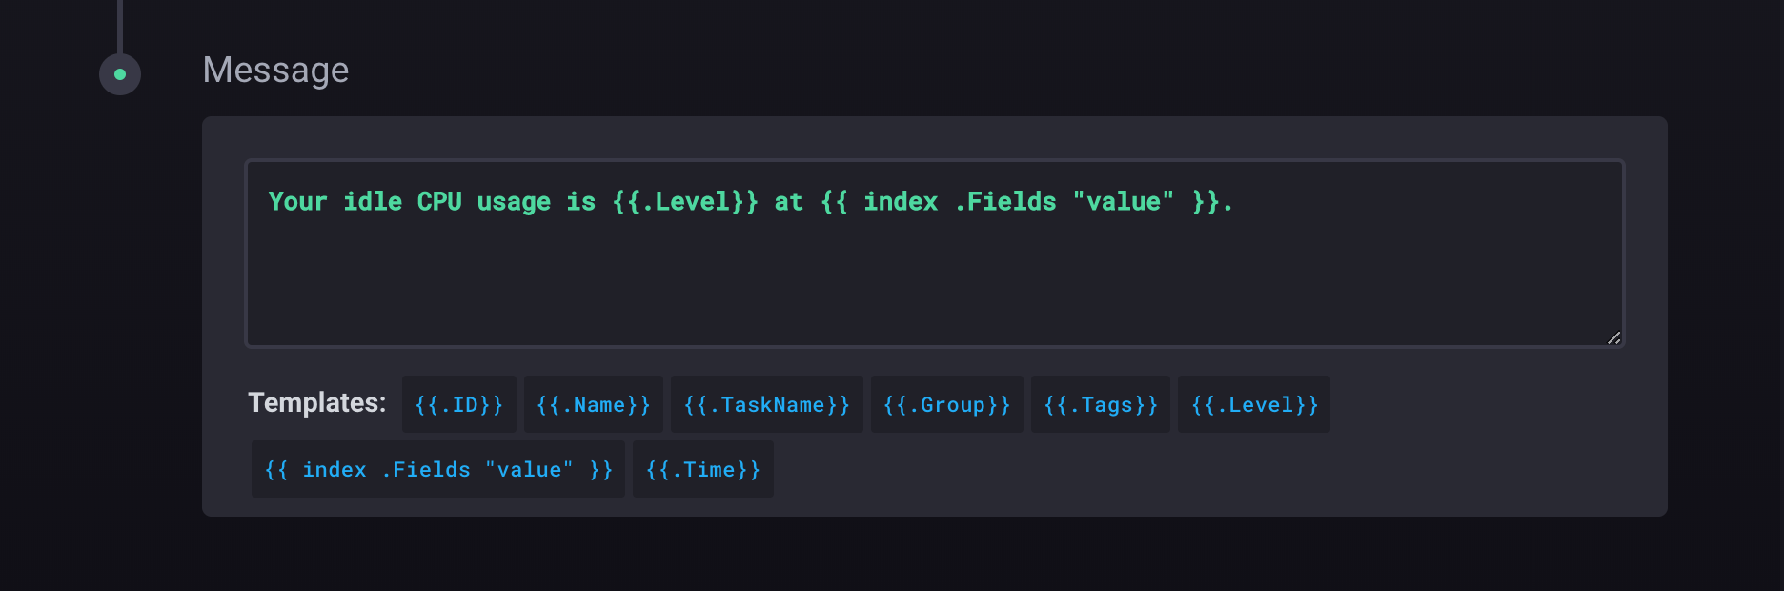Click the Message section heading

tap(275, 71)
